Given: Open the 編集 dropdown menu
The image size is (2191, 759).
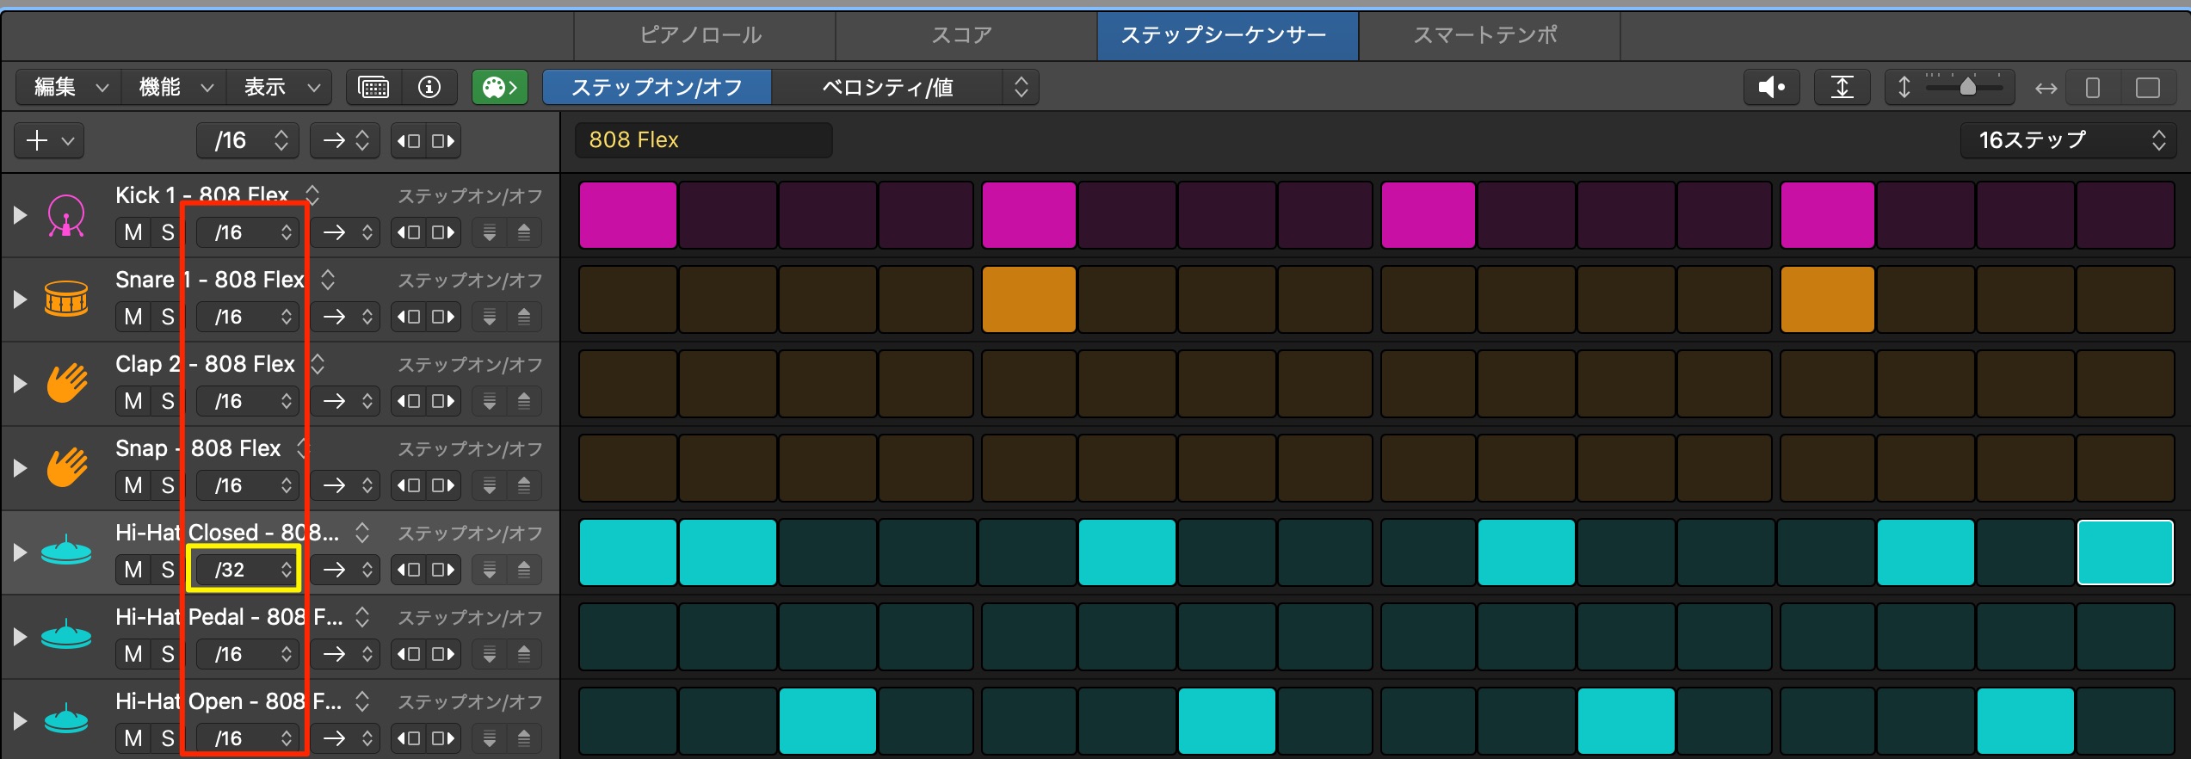Looking at the screenshot, I should click(70, 87).
